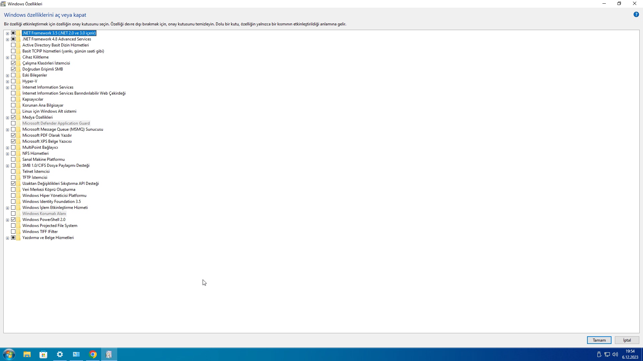Check Linux için Windows Alt sistemi
Viewport: 643px width, 361px height.
[x=13, y=111]
